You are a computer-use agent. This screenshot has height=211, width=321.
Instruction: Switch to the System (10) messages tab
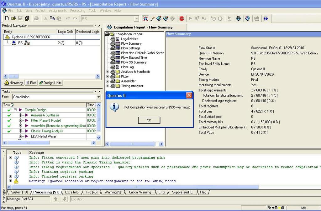[x=19, y=192]
